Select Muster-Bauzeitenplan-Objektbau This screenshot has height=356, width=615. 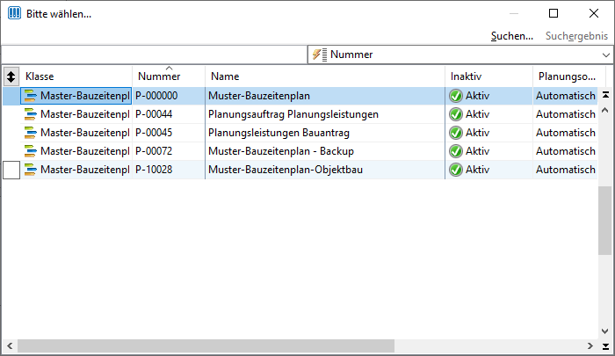pyautogui.click(x=286, y=170)
